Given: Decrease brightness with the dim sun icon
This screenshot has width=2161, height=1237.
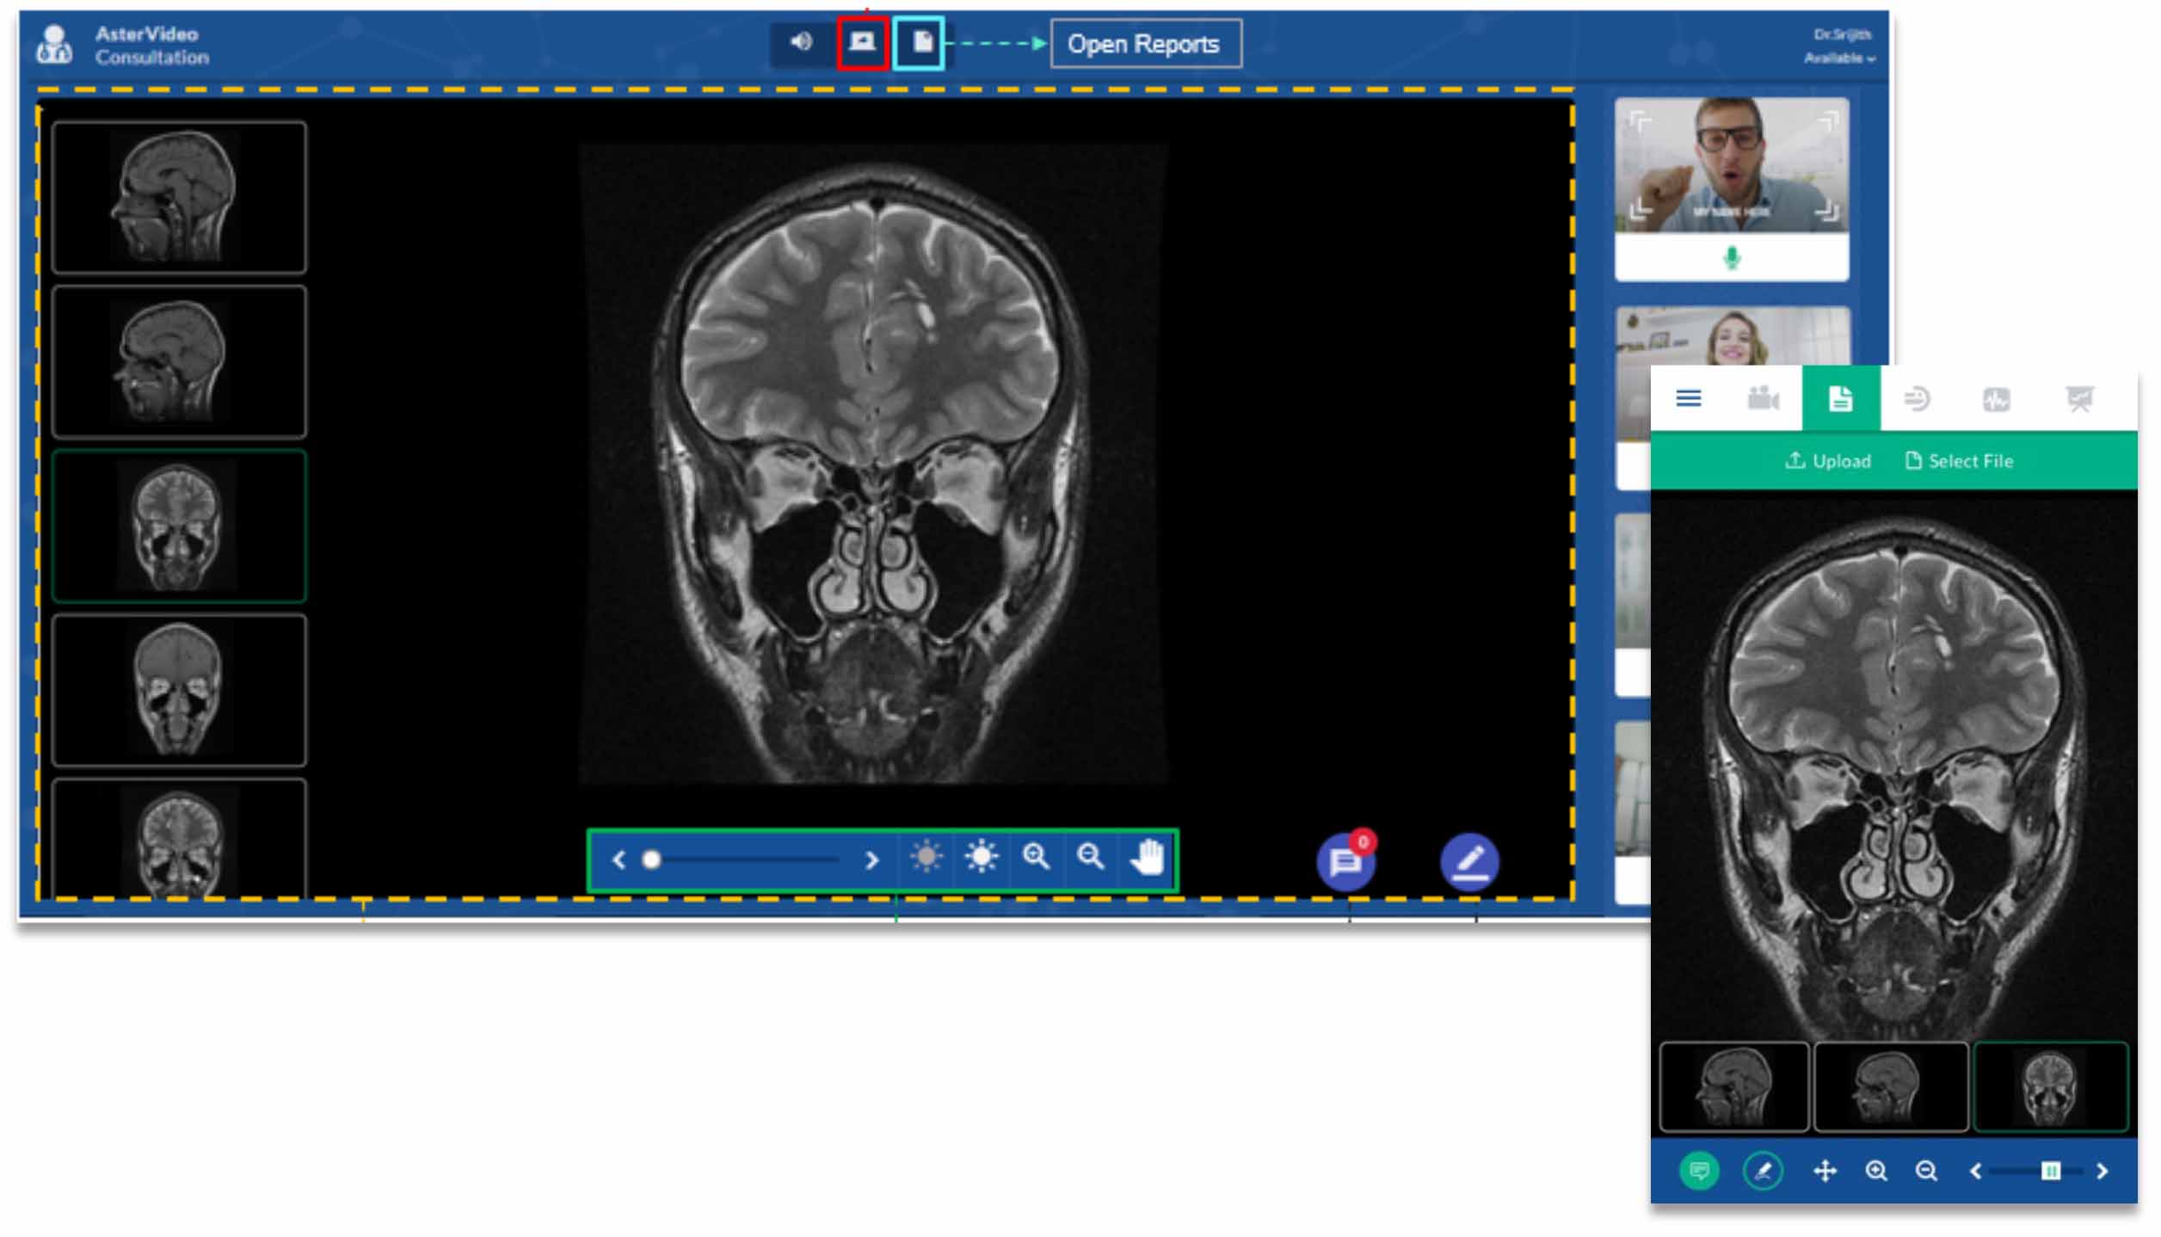Looking at the screenshot, I should [x=927, y=858].
